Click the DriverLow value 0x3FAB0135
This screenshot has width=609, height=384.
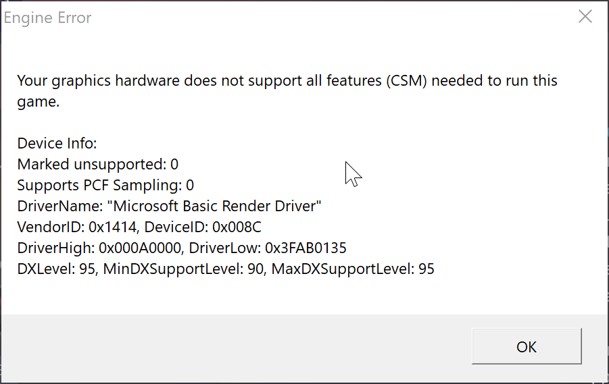[x=306, y=248]
